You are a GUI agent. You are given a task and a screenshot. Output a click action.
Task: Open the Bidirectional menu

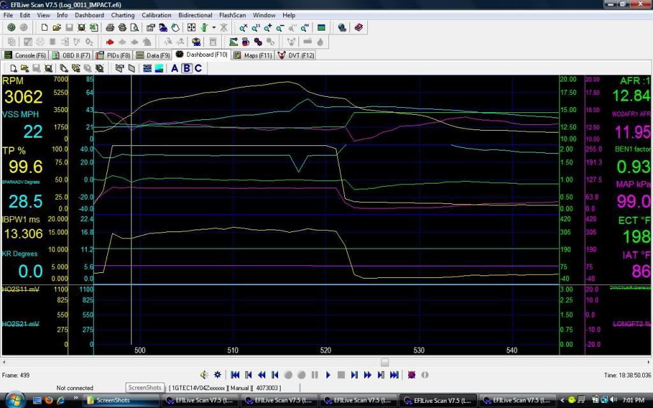pos(195,15)
